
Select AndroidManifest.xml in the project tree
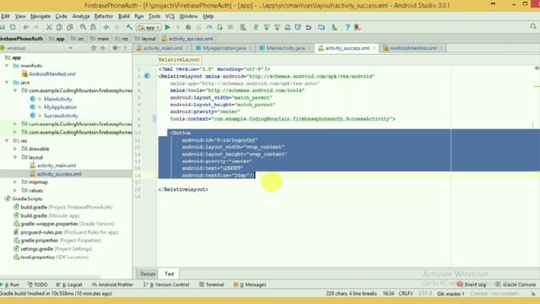[52, 73]
